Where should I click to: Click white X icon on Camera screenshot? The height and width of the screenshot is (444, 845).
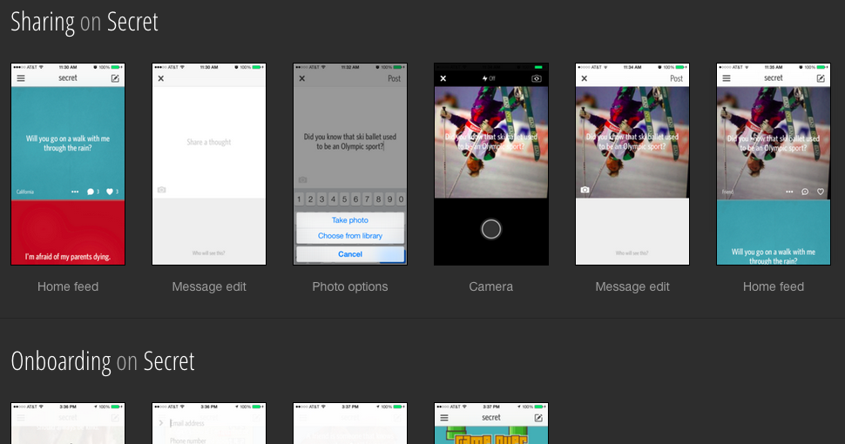point(443,78)
